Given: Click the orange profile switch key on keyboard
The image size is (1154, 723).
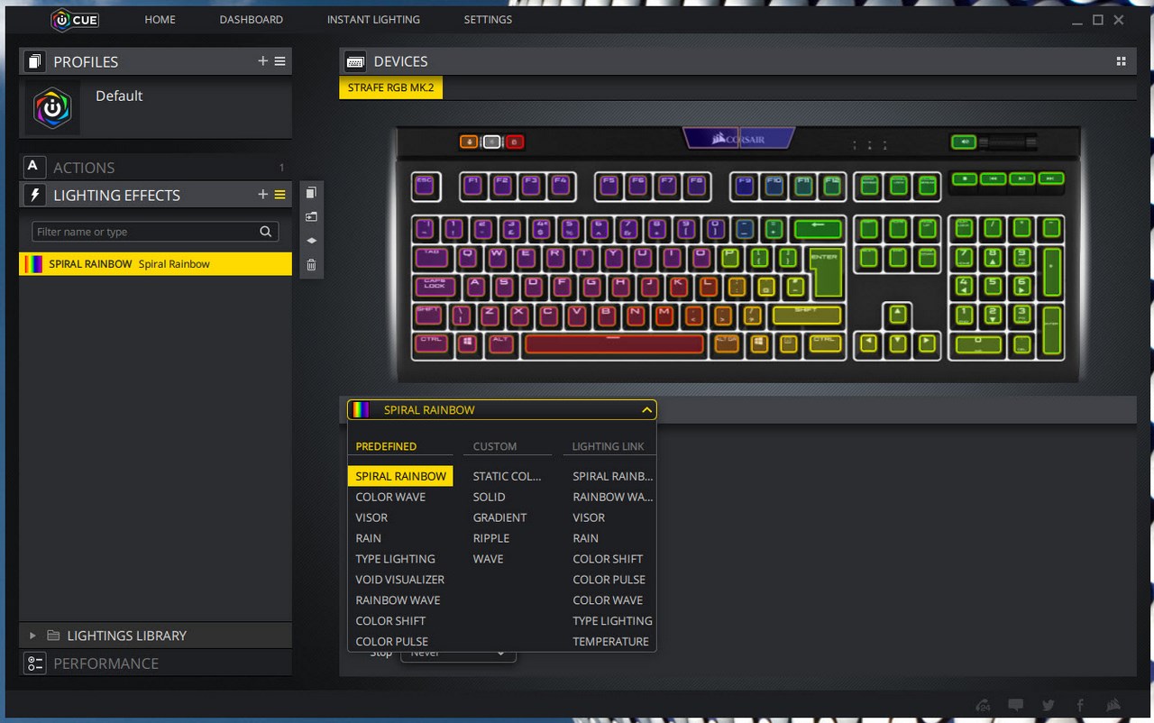Looking at the screenshot, I should point(469,142).
